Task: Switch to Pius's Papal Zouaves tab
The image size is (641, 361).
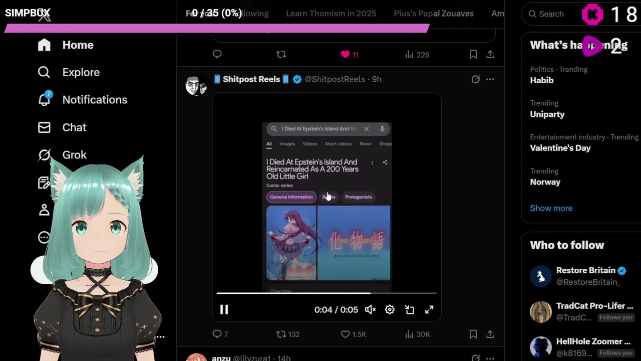Action: pos(434,14)
